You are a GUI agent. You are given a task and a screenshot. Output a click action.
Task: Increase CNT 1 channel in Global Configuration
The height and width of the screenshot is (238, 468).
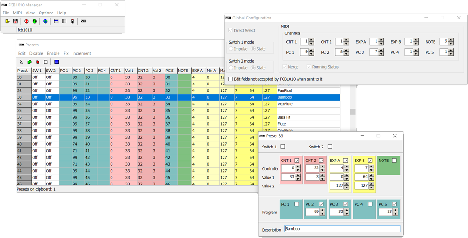(311, 40)
